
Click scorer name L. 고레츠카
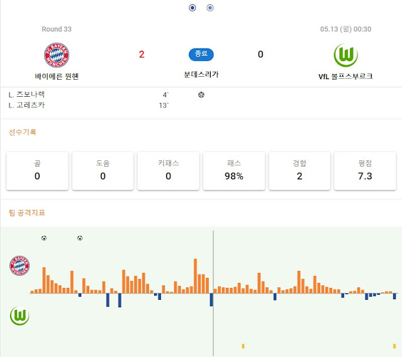(26, 105)
